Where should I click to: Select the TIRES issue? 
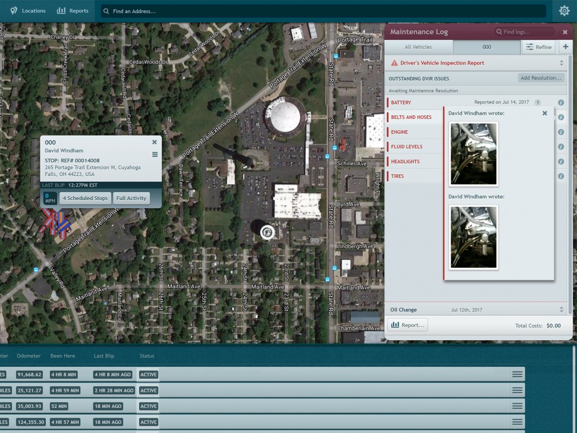tap(397, 176)
